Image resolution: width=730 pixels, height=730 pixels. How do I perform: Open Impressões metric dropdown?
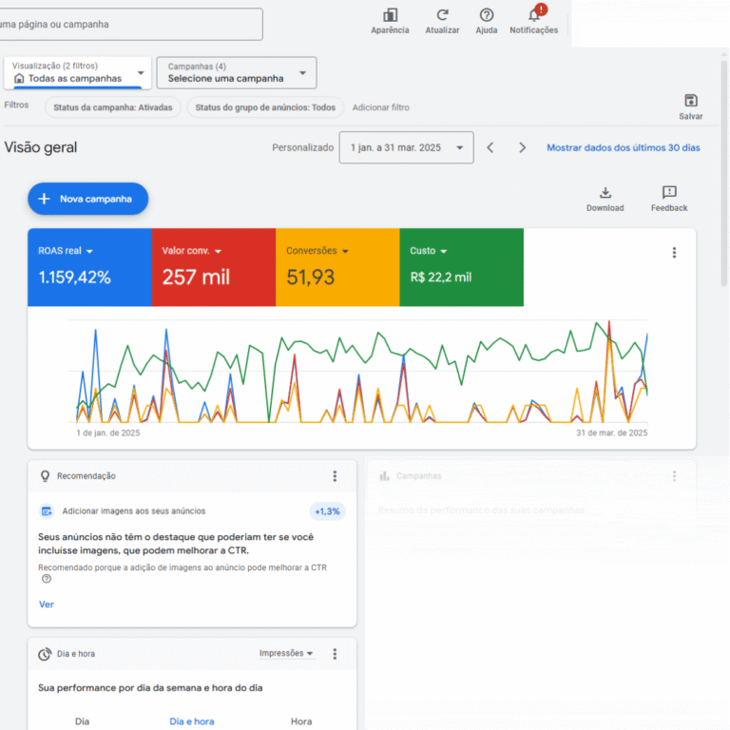click(286, 653)
